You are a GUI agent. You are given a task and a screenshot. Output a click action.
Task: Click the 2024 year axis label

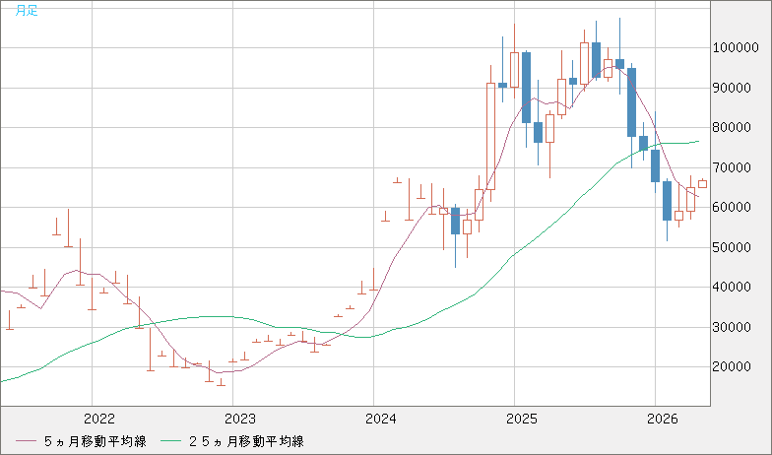[381, 420]
